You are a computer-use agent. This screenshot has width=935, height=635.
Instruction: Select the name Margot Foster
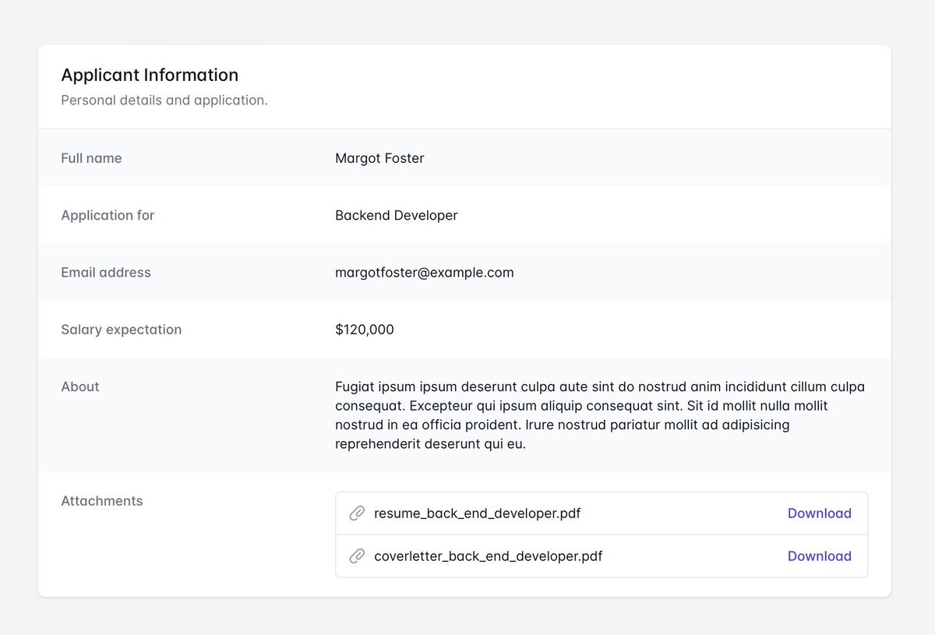pyautogui.click(x=379, y=158)
